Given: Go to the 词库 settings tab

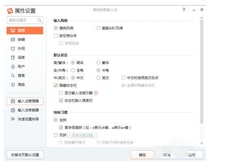Looking at the screenshot, I should pyautogui.click(x=25, y=57).
